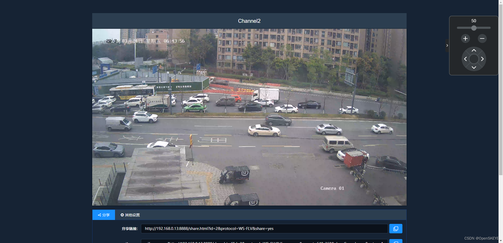Pan camera left with the left arrow
The image size is (503, 243).
[x=465, y=59]
